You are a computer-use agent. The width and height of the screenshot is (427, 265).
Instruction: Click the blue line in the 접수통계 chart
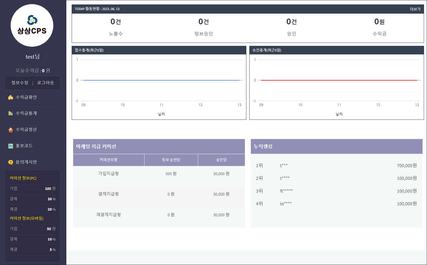[161, 80]
